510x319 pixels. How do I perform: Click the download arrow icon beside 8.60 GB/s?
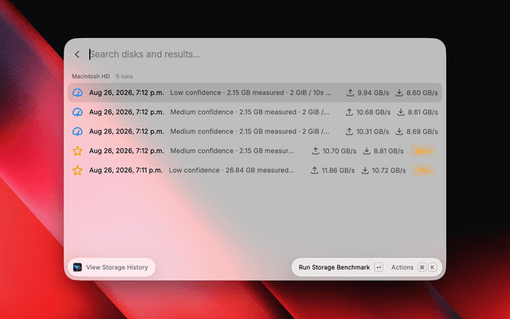point(399,93)
